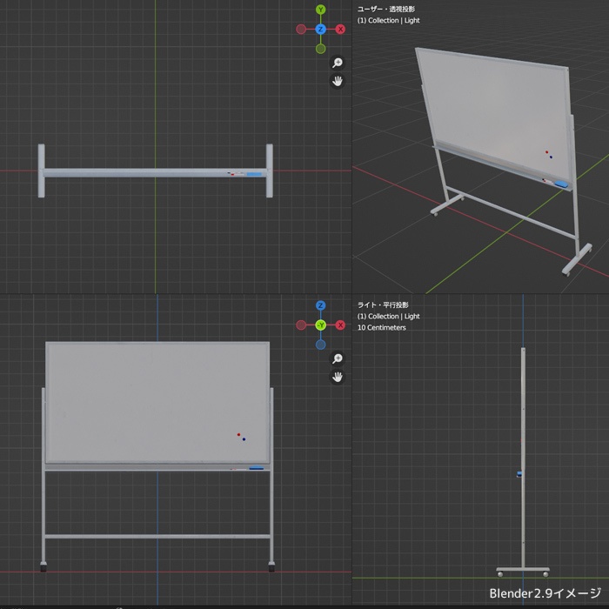Click the negative X circle in front-view gizmo

pyautogui.click(x=301, y=325)
